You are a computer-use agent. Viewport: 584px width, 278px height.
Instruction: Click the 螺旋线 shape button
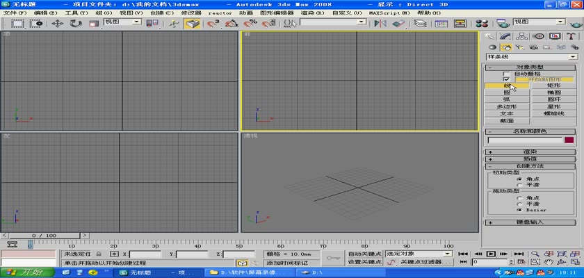[x=554, y=114]
